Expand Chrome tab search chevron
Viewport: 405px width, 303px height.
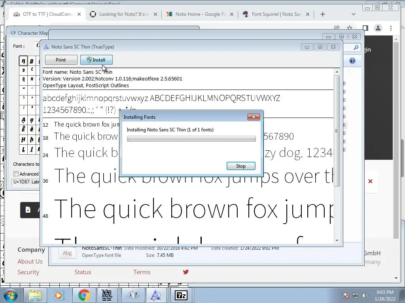pyautogui.click(x=353, y=14)
